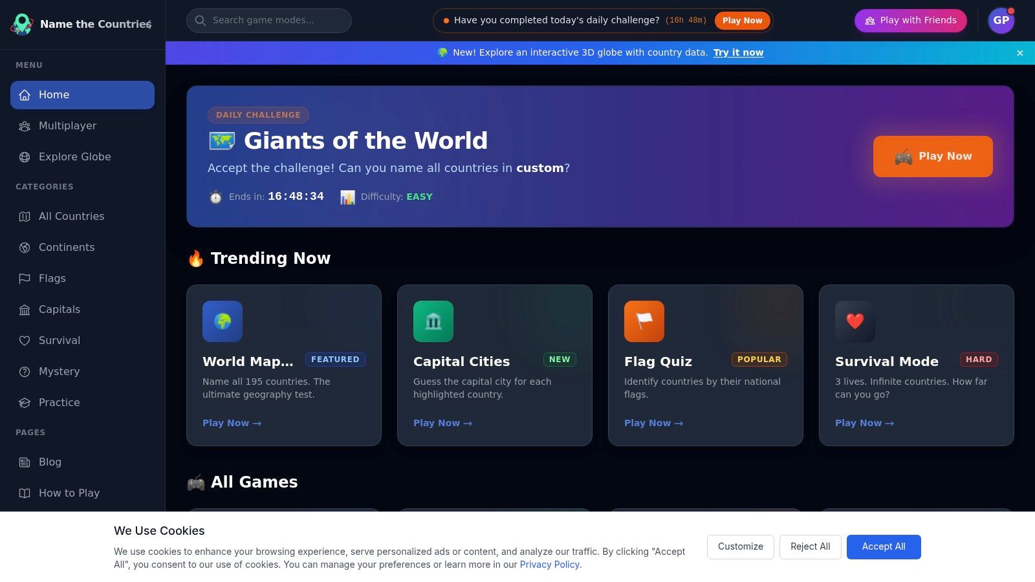The image size is (1035, 582).
Task: Open the How to Play page
Action: (x=69, y=493)
